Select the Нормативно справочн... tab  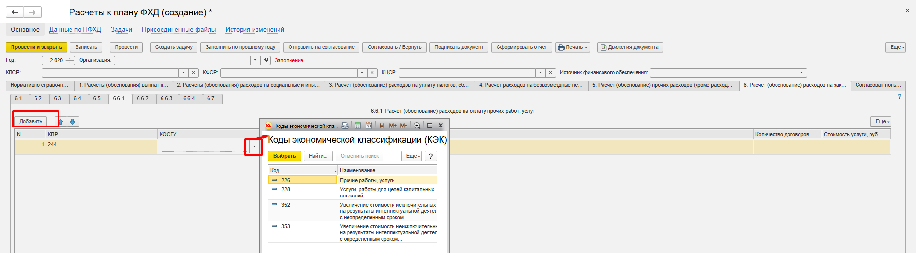39,85
